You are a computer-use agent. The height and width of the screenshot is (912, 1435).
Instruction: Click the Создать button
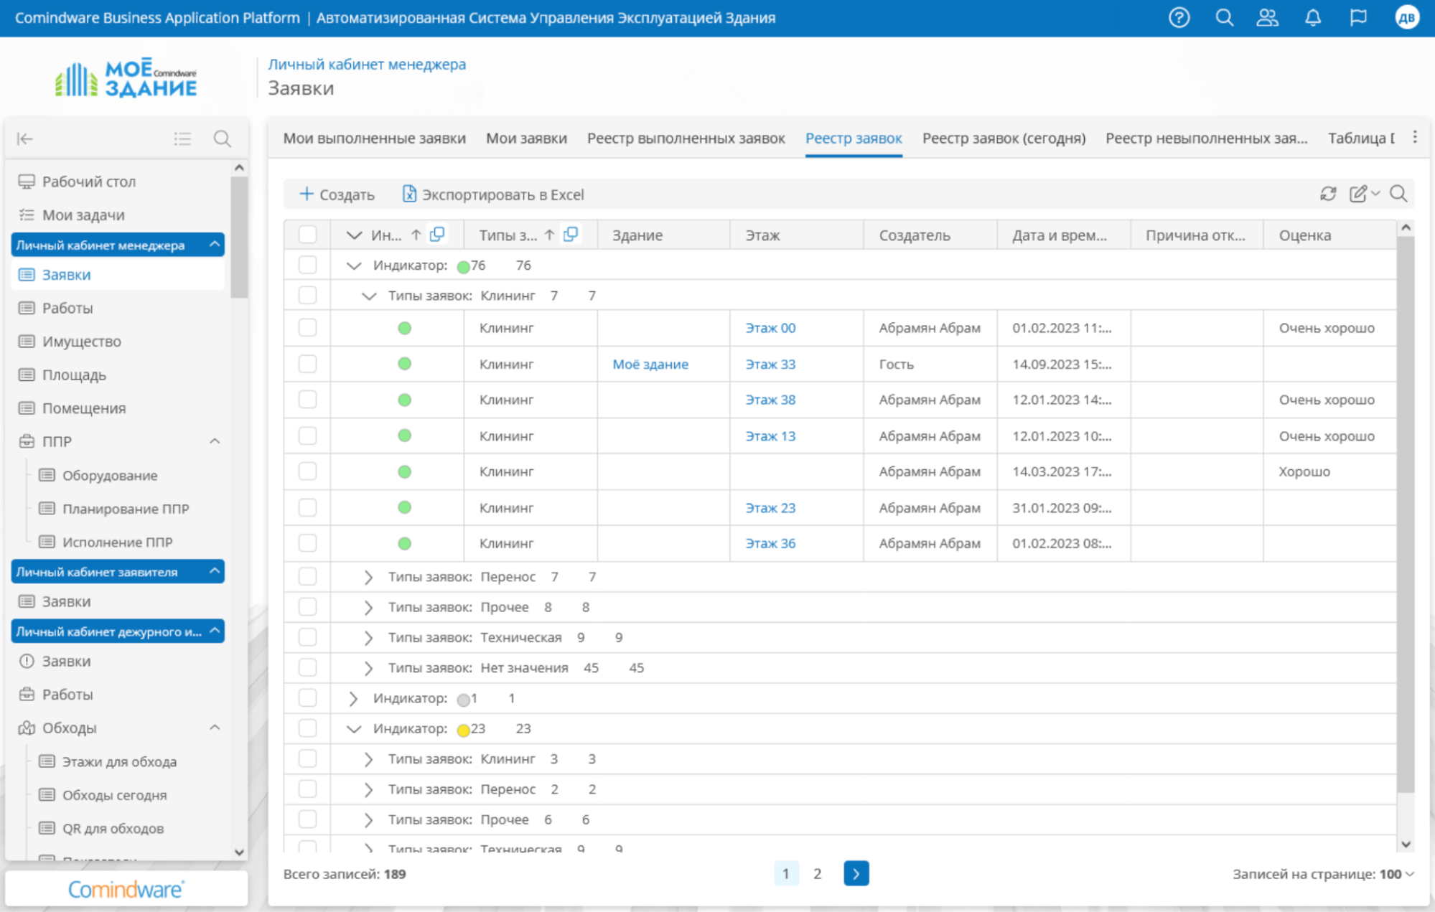pos(337,194)
